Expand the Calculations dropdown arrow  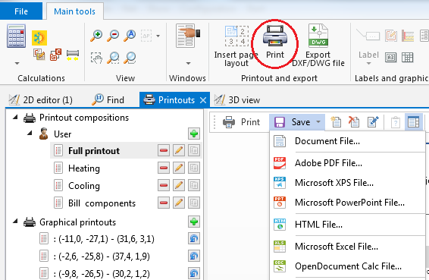click(17, 63)
